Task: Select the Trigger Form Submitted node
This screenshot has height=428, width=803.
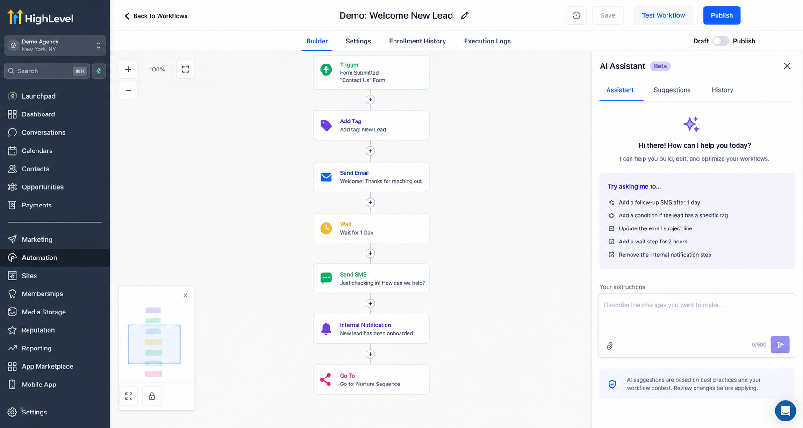Action: click(x=371, y=72)
